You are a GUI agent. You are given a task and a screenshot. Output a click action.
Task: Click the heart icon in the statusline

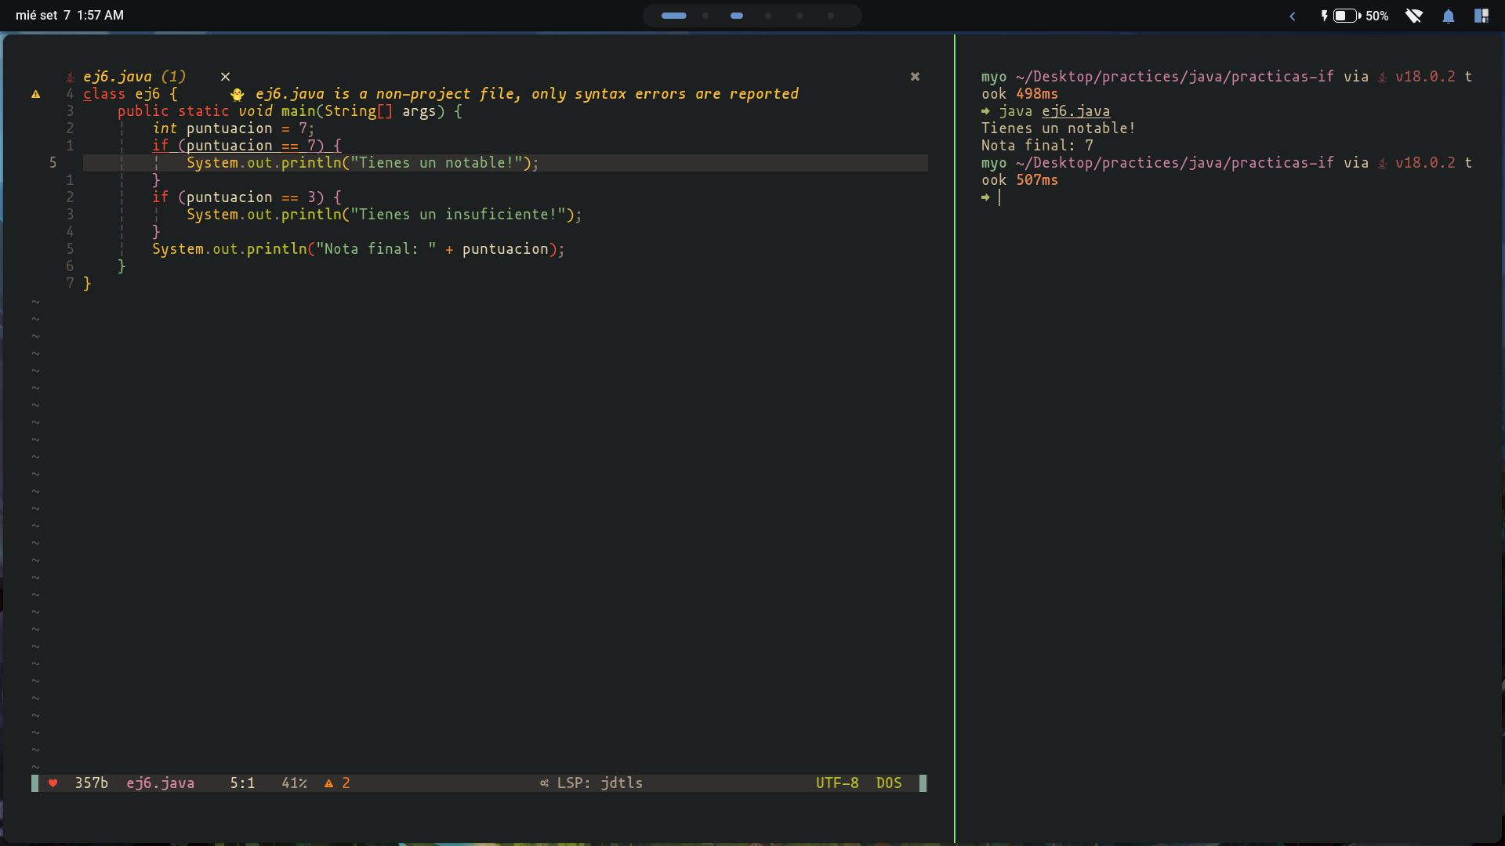pyautogui.click(x=53, y=783)
